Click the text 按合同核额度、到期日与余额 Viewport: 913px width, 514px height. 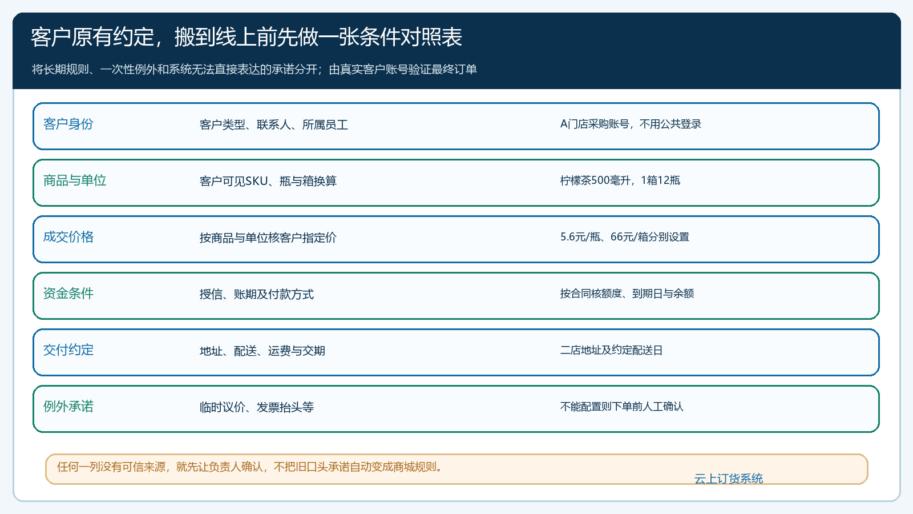[x=627, y=294]
